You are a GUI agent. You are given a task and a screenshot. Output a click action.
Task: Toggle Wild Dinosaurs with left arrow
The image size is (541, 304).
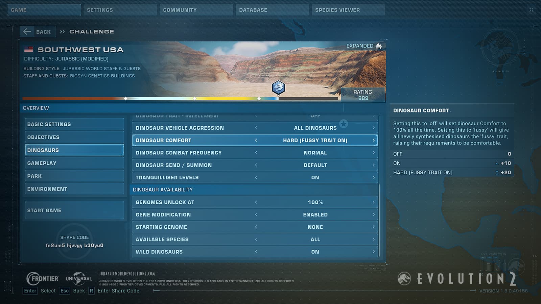coord(256,252)
